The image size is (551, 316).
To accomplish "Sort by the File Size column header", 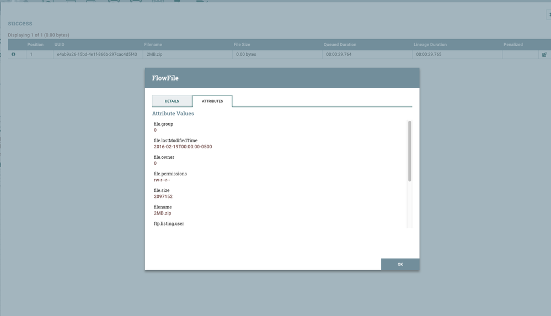I will pos(242,45).
